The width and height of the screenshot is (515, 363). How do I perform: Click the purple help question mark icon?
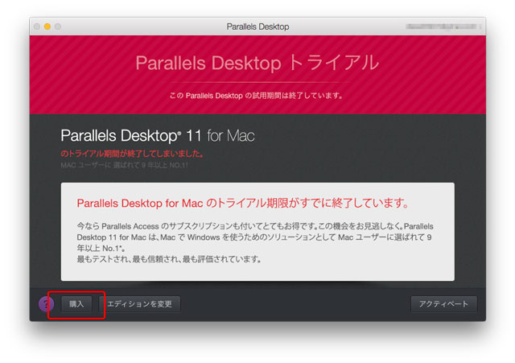click(47, 304)
